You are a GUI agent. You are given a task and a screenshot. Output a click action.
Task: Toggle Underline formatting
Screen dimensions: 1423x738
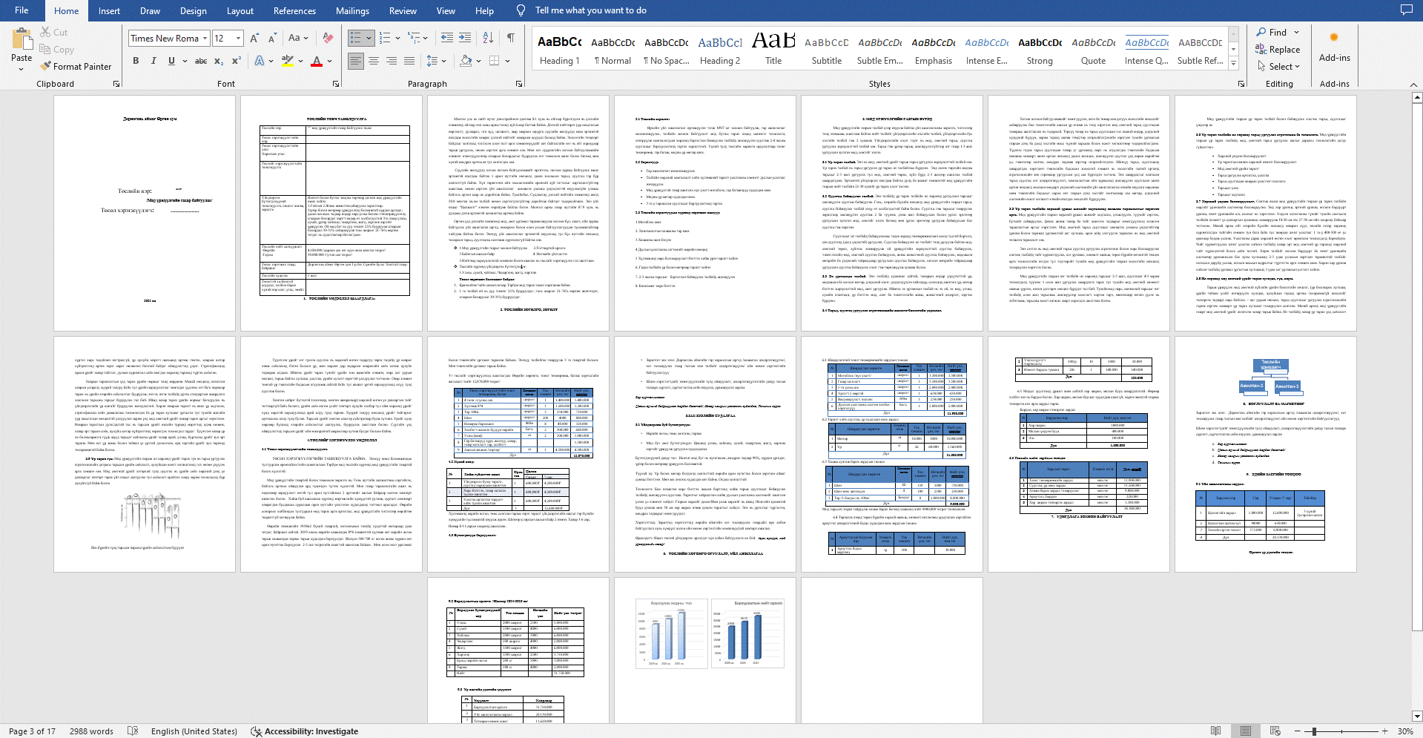click(171, 61)
